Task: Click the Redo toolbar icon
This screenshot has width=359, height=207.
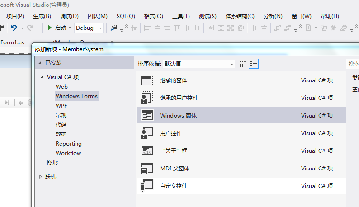Action: click(x=30, y=28)
